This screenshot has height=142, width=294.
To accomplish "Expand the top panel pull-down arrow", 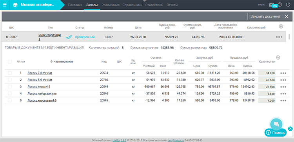I will click(x=144, y=1).
